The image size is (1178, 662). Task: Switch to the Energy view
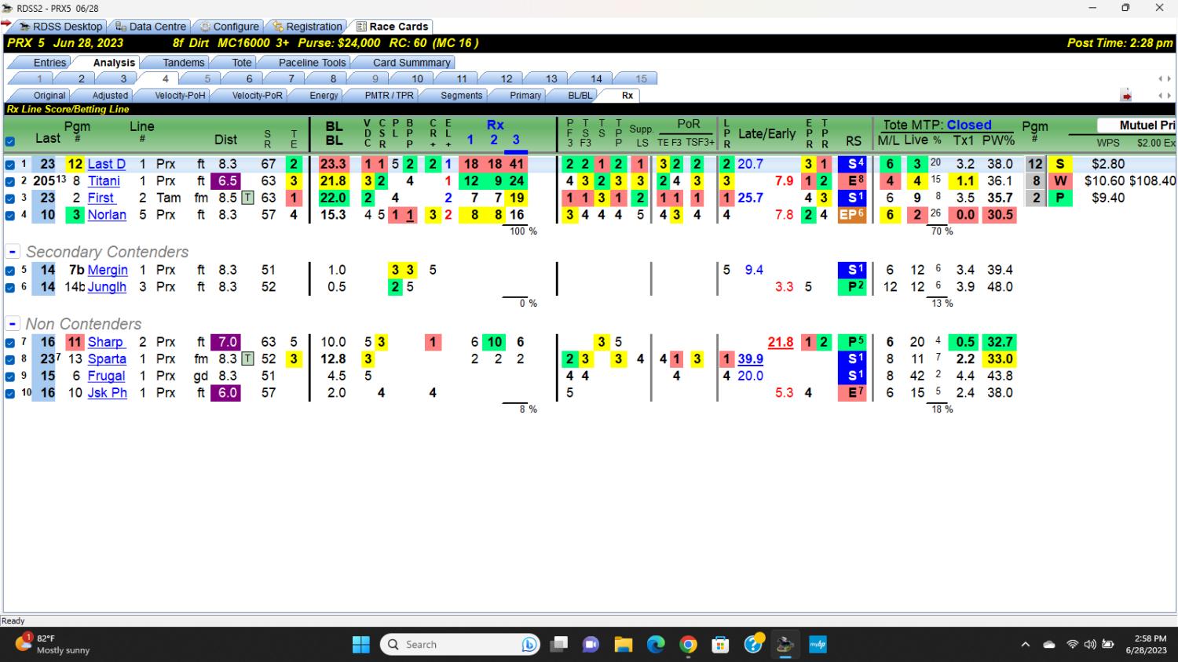[324, 95]
